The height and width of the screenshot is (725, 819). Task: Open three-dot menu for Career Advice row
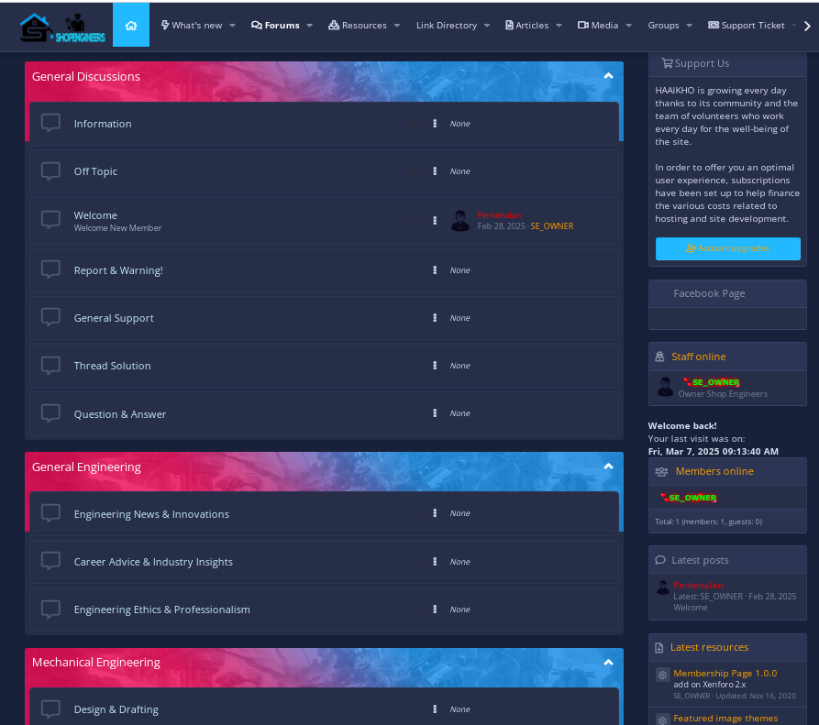tap(435, 562)
